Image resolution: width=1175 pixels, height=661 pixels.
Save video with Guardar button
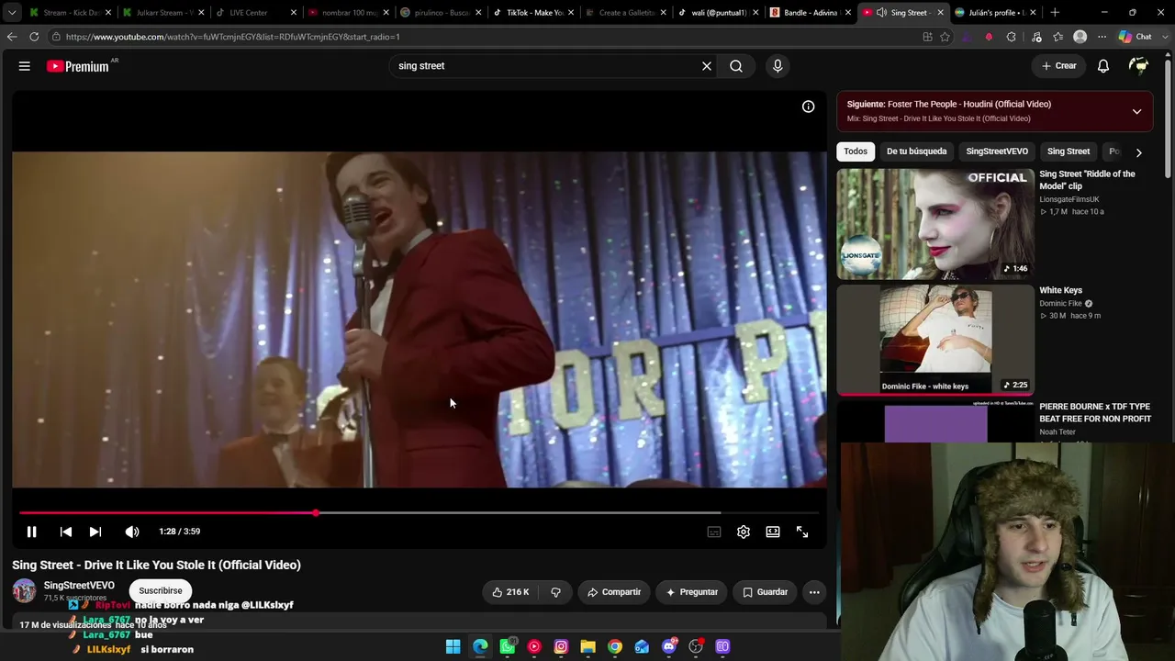coord(766,592)
